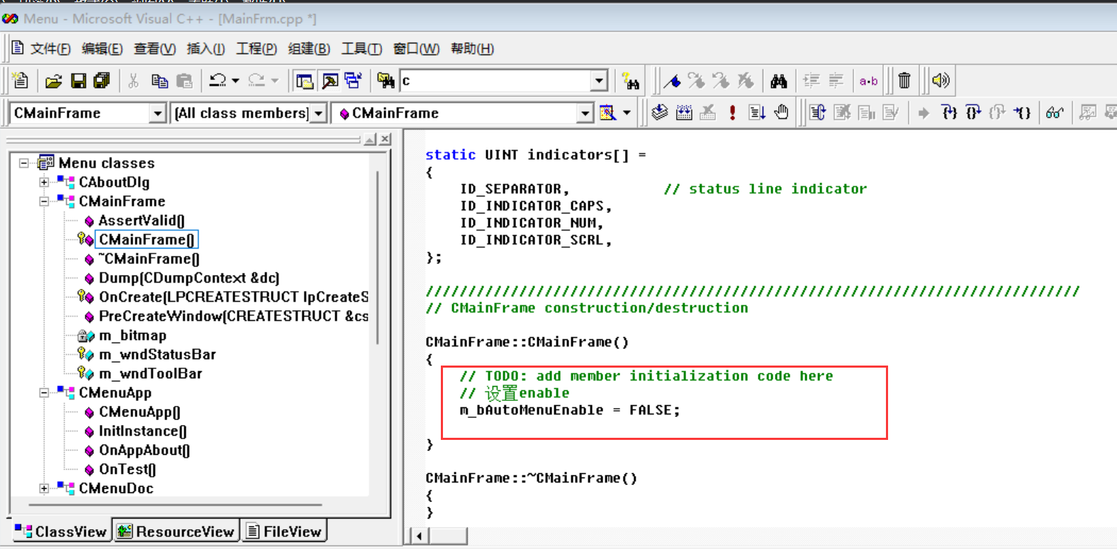
Task: Insert a breakpoint with hand icon
Action: click(x=781, y=112)
